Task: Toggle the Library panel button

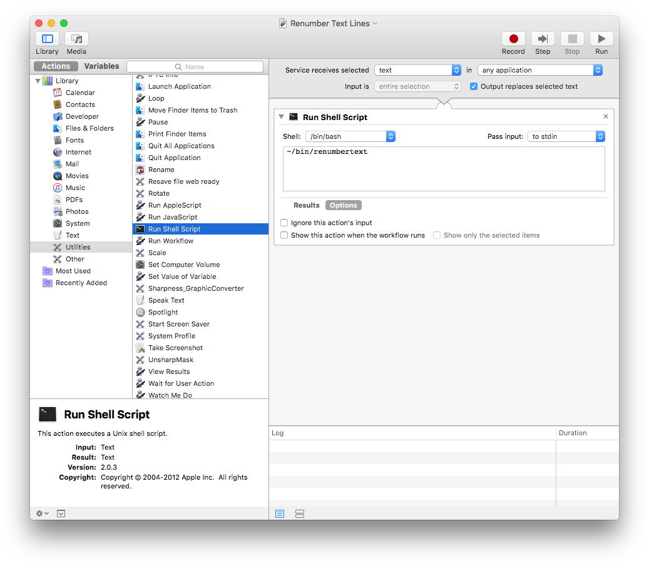Action: (x=47, y=39)
